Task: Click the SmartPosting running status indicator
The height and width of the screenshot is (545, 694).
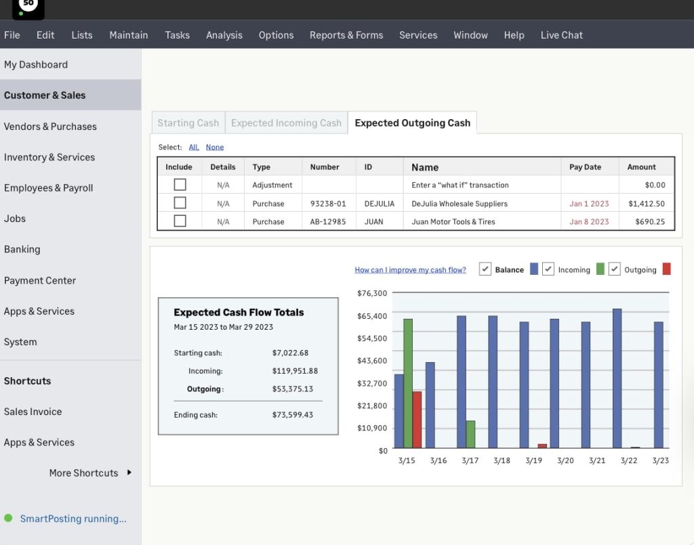Action: pos(73,519)
